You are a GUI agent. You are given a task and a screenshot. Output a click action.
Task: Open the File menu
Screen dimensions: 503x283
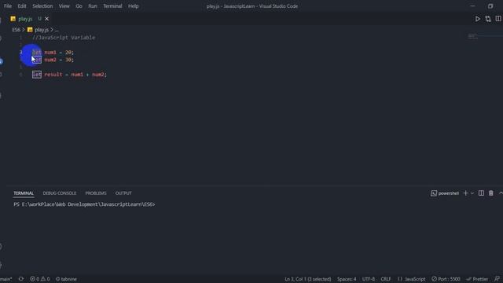[x=8, y=6]
